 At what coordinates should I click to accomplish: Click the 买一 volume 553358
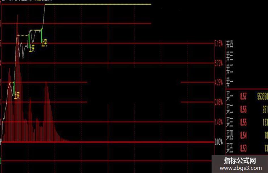(263, 96)
